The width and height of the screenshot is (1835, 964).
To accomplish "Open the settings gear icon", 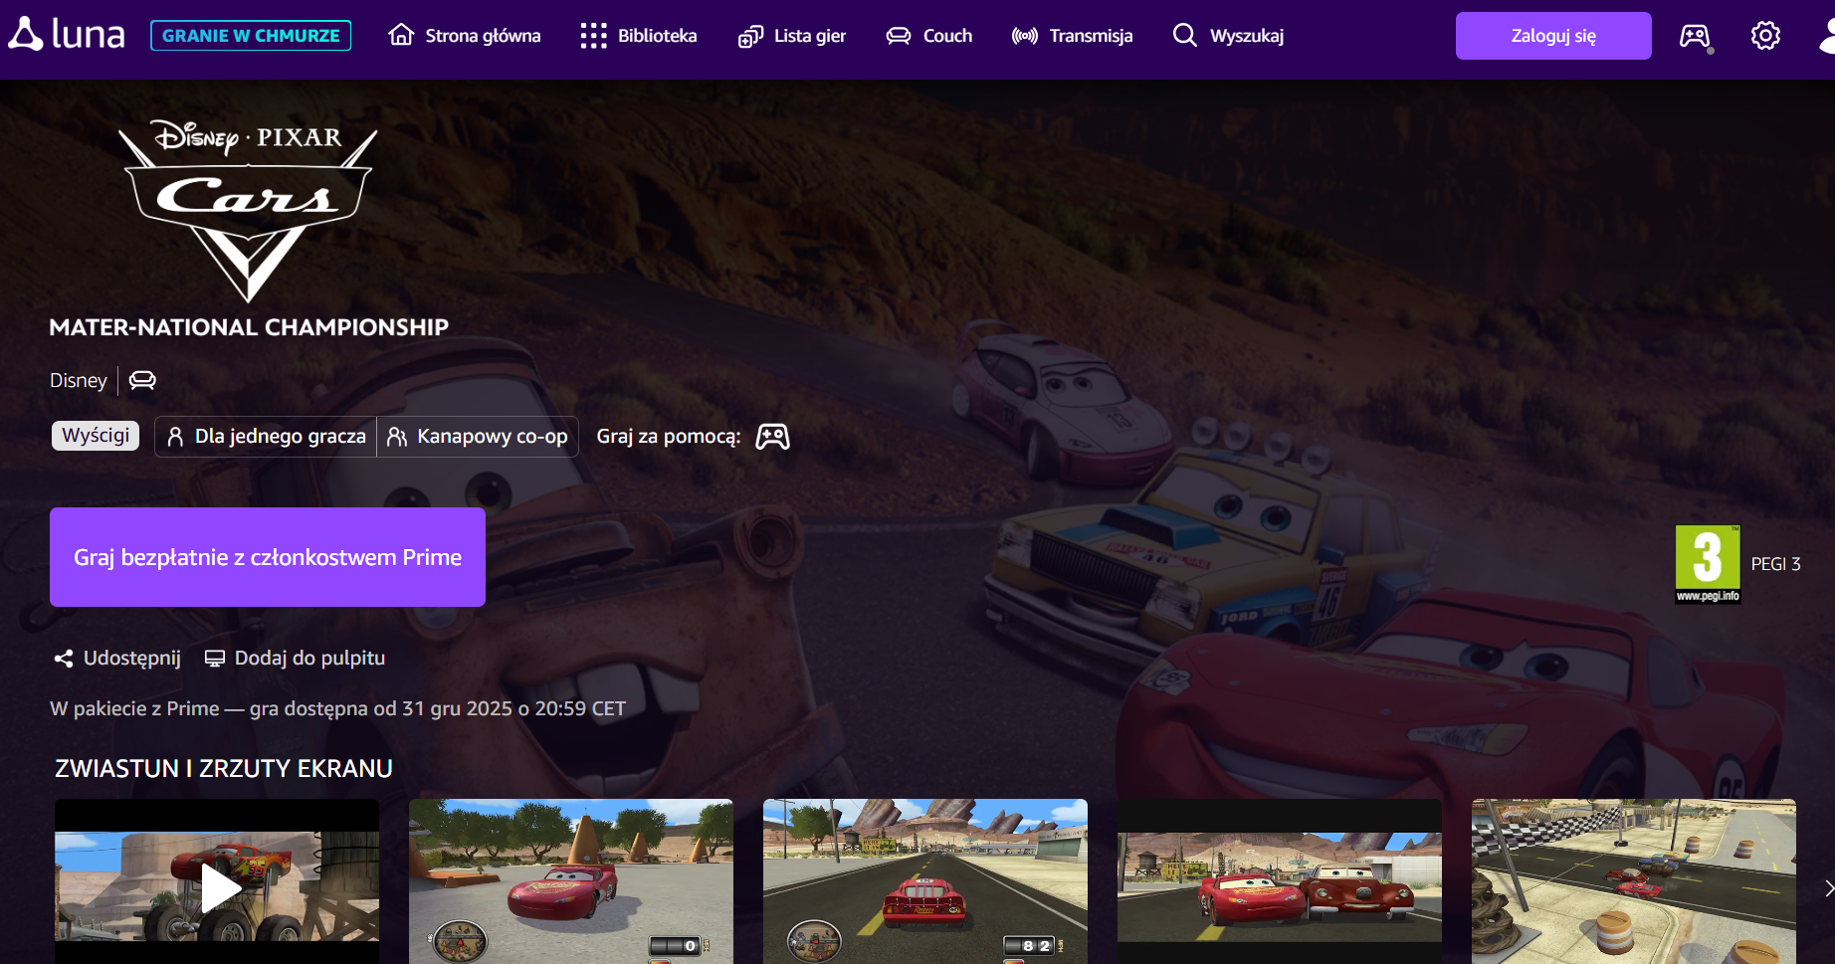I will point(1765,36).
